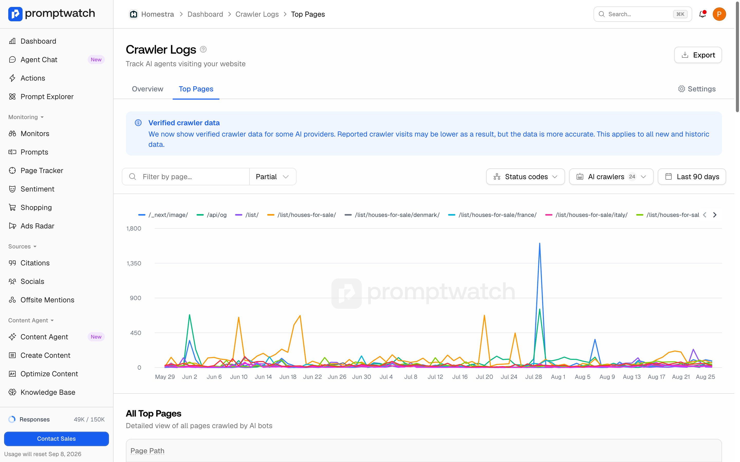Click the Filter by page input
Screen dimensions: 740x462
(186, 177)
